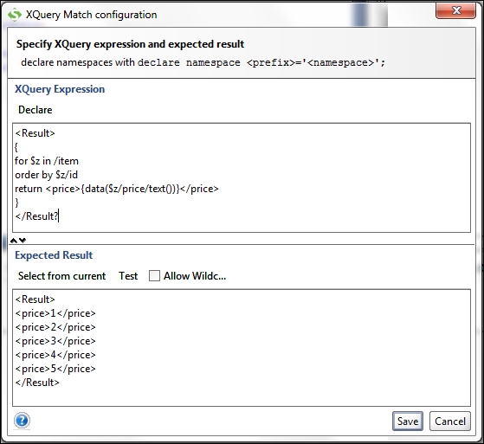484x444 pixels.
Task: Cancel the XQuery Match dialog
Action: (x=450, y=421)
